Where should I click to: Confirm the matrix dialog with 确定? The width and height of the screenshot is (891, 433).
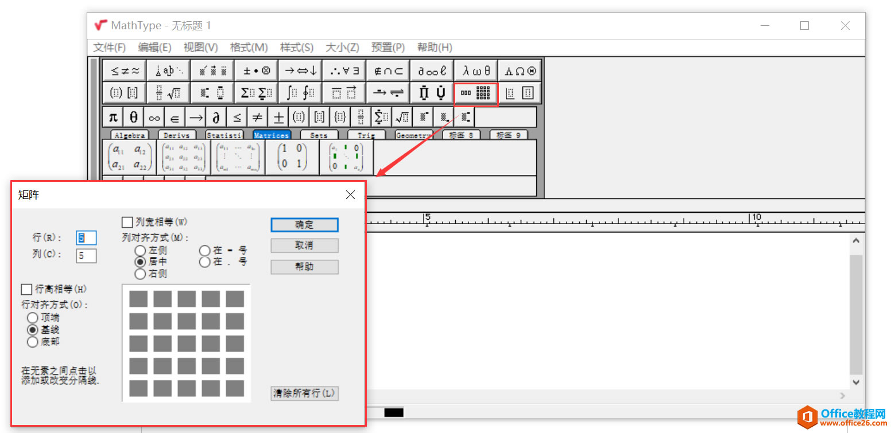pos(304,225)
